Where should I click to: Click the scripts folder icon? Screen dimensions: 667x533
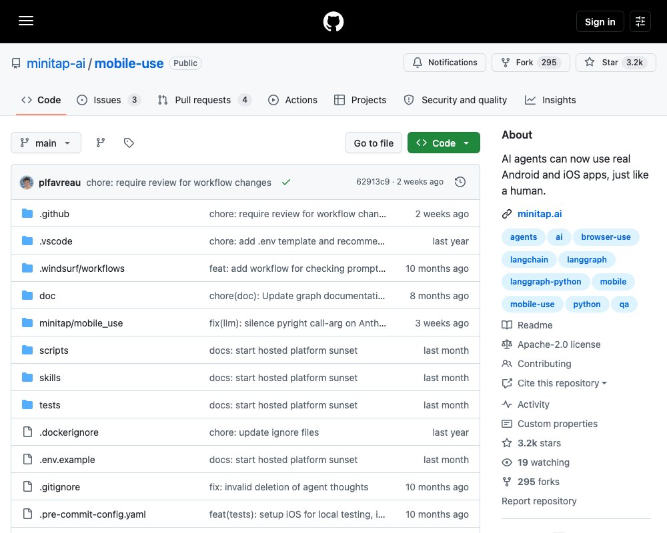(27, 350)
